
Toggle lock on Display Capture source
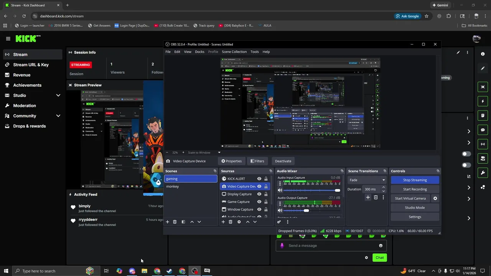tap(266, 194)
